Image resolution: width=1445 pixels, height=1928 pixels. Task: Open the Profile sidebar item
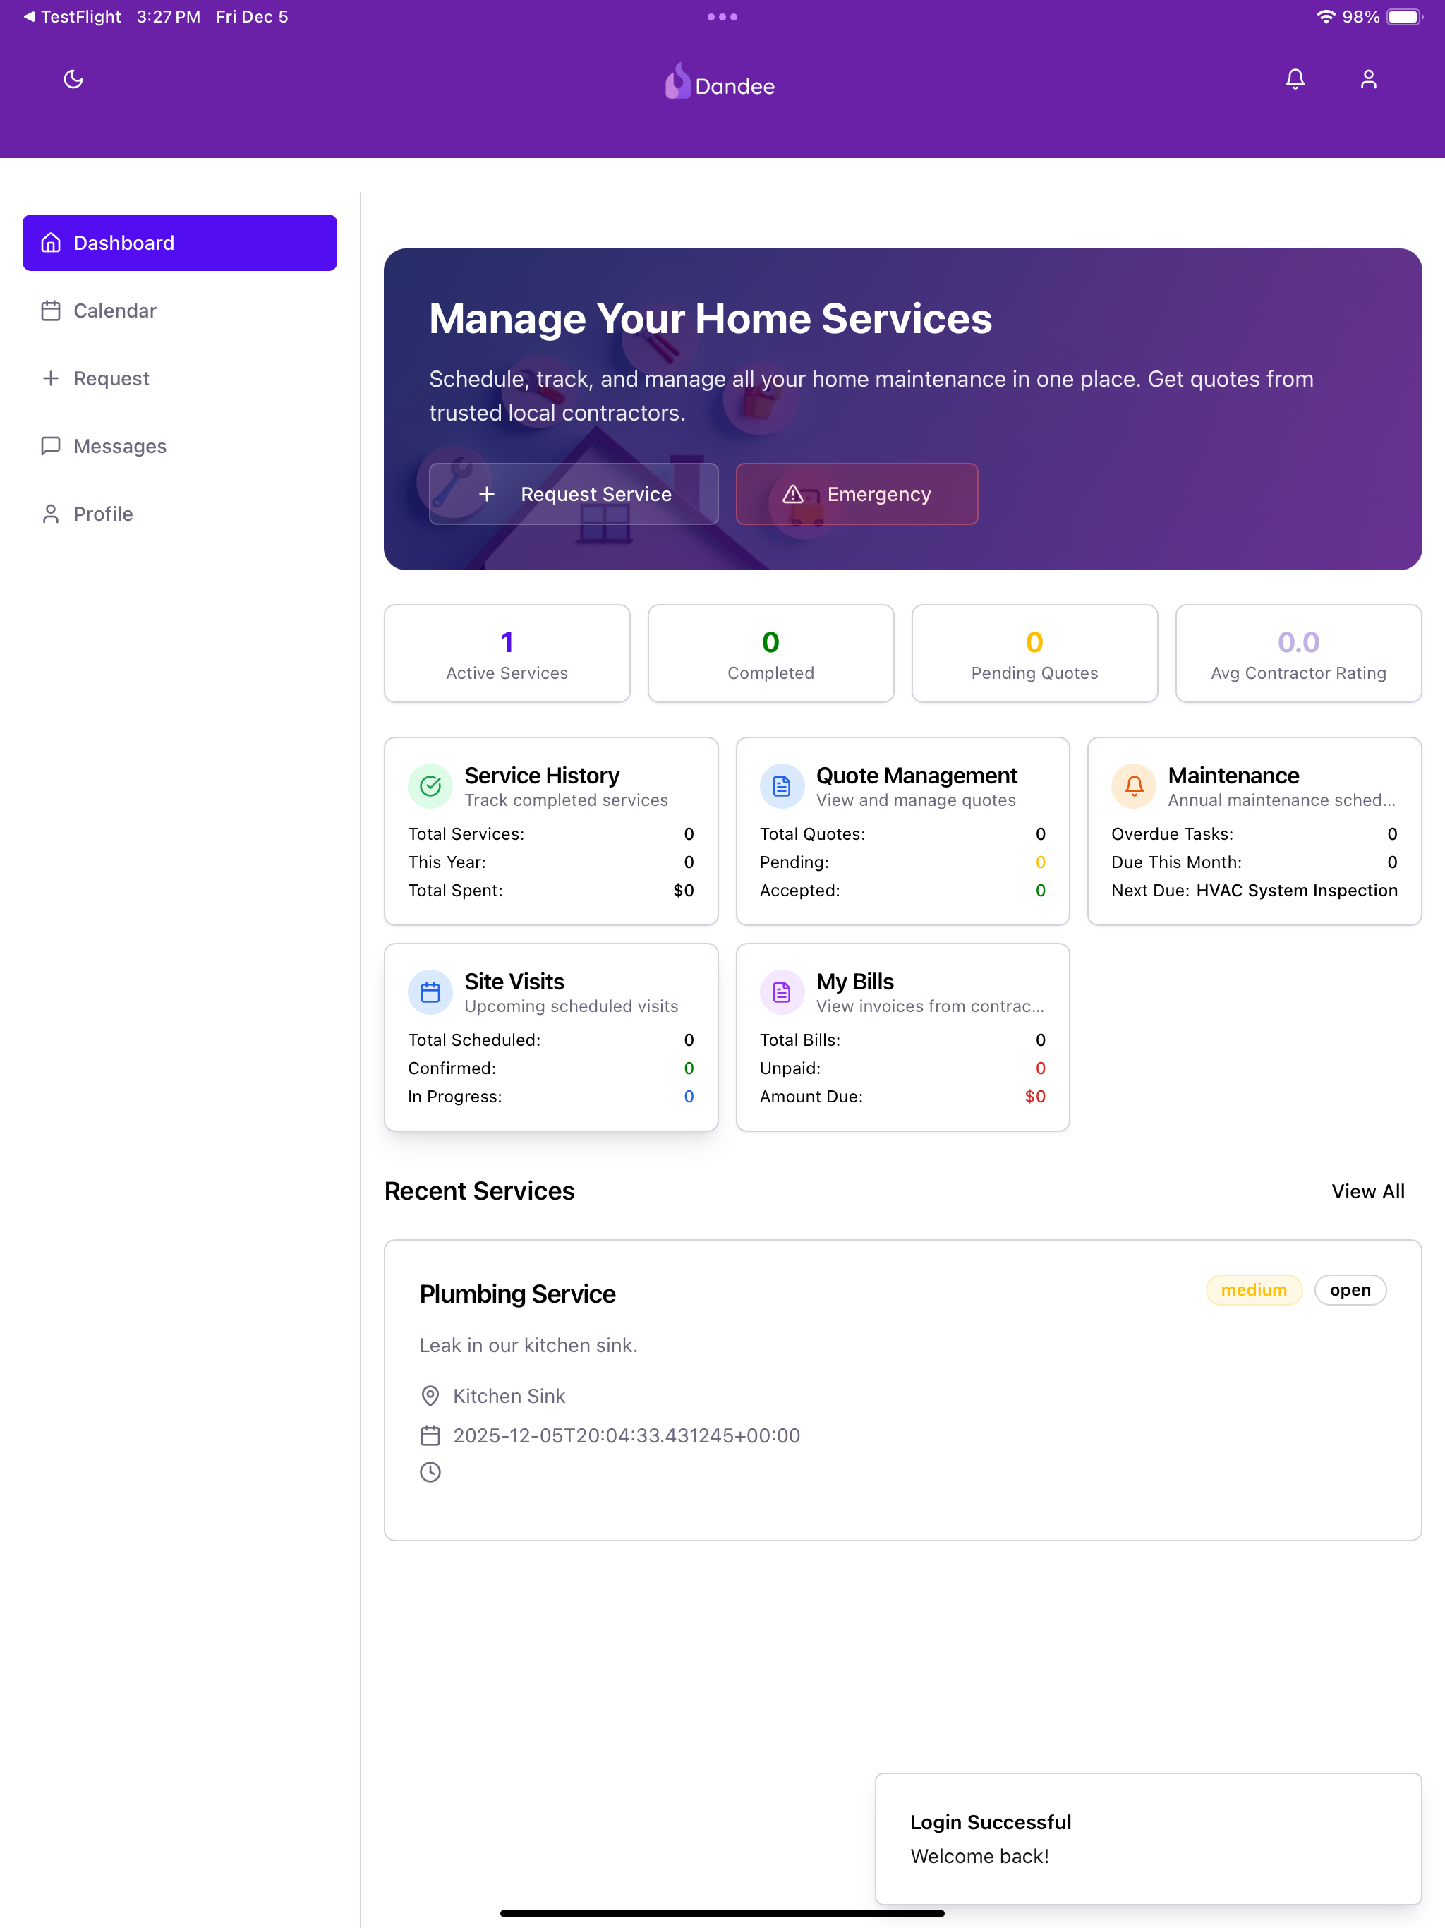coord(179,514)
